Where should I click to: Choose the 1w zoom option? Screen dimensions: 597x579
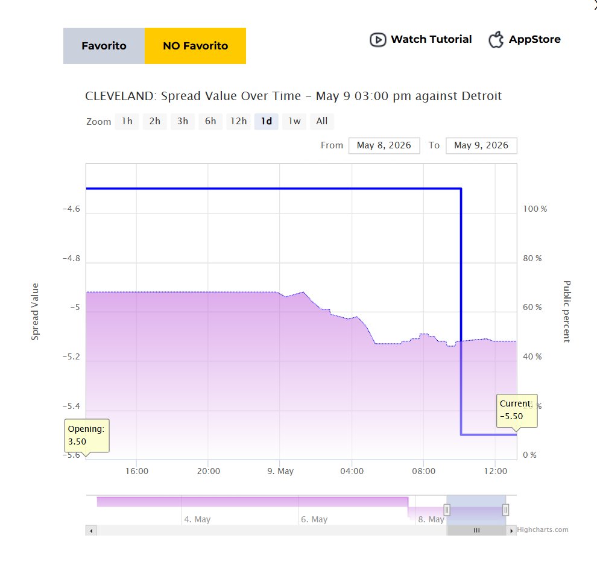coord(294,121)
